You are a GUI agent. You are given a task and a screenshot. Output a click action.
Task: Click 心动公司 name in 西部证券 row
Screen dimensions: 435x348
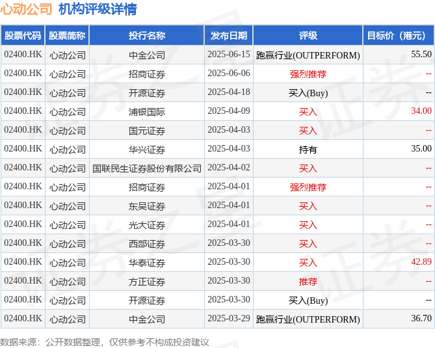[x=68, y=244]
